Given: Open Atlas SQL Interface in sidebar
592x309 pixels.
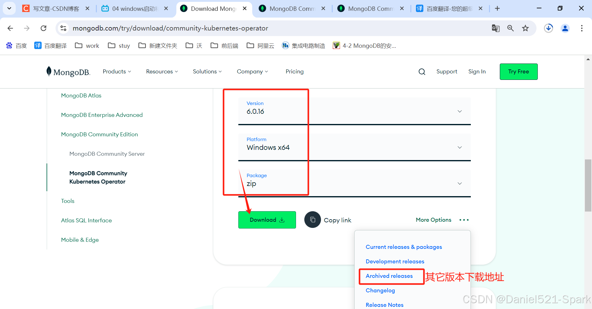Looking at the screenshot, I should 86,220.
